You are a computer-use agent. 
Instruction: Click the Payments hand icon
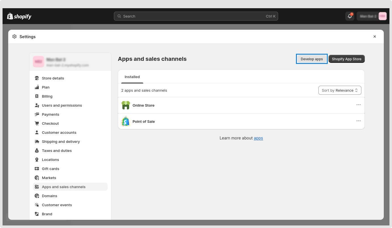coord(37,114)
